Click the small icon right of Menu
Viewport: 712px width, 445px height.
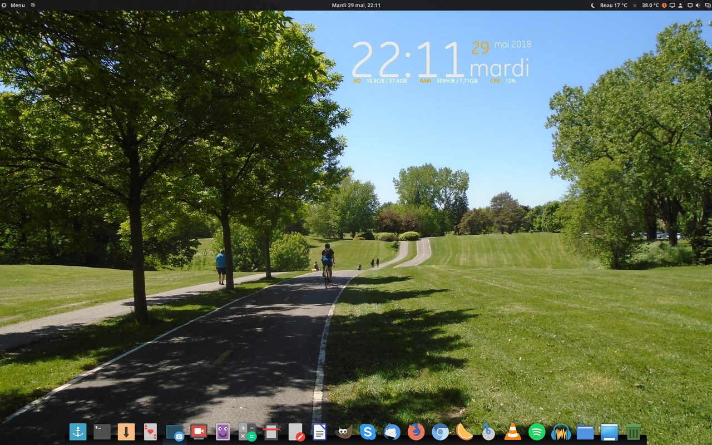(33, 5)
